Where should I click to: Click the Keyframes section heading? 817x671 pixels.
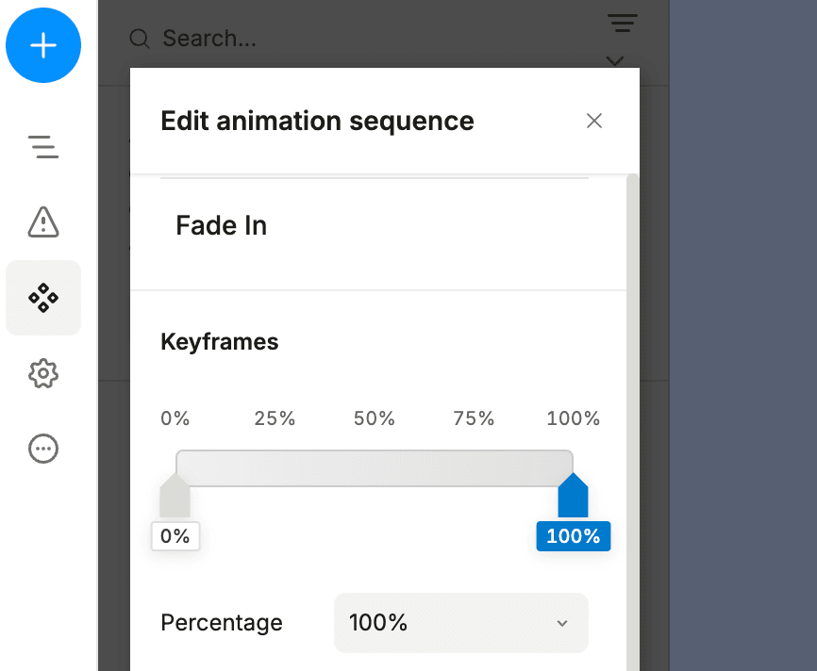[x=219, y=341]
